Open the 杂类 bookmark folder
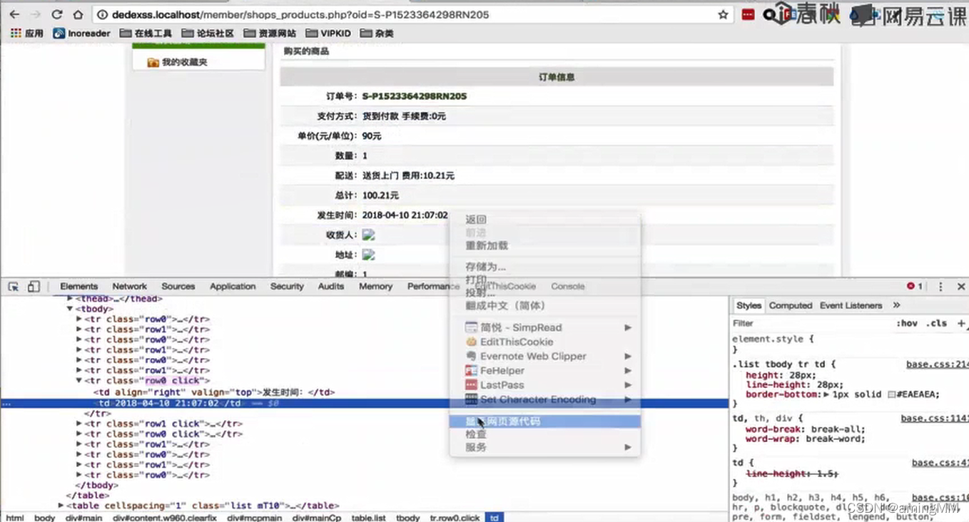This screenshot has width=969, height=522. 377,33
